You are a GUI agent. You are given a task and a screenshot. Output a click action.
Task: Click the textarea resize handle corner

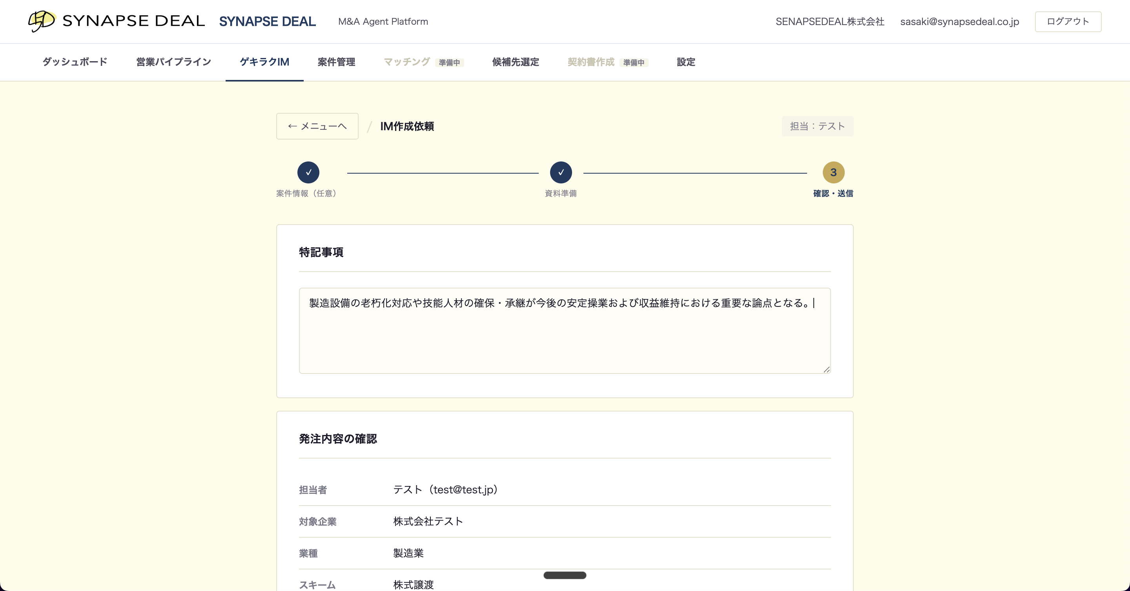coord(826,369)
